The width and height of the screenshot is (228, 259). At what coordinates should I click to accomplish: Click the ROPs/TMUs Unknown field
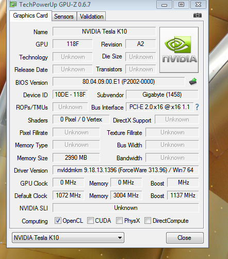click(70, 107)
